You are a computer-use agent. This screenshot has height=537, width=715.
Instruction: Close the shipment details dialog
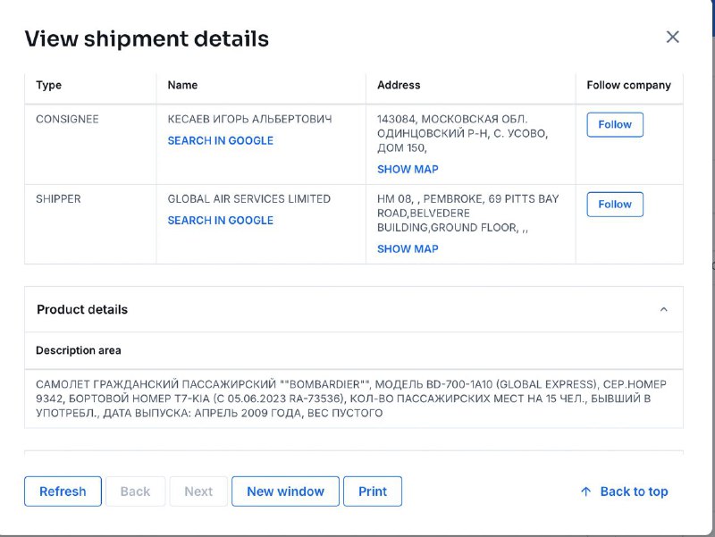673,37
